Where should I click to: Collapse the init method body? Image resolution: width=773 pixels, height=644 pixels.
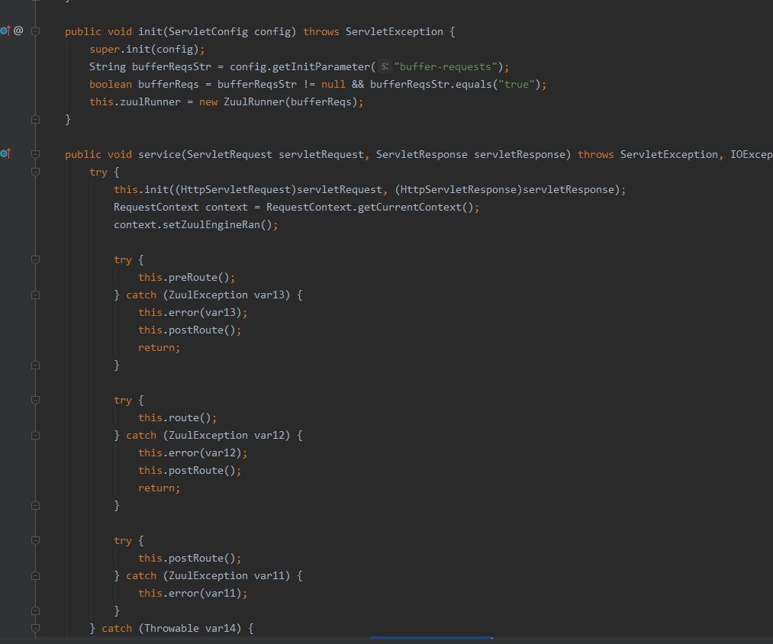tap(35, 31)
